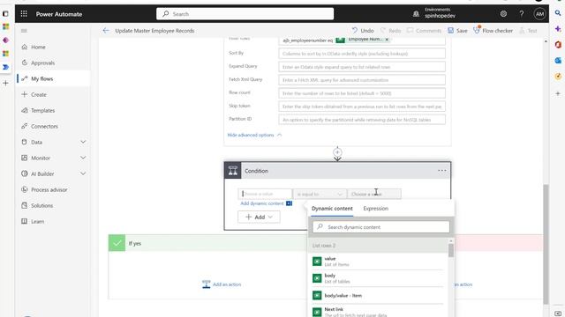Click the Partition ID input field

point(362,120)
